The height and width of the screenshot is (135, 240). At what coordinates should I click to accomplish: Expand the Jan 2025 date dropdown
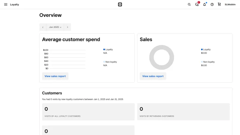click(x=55, y=27)
